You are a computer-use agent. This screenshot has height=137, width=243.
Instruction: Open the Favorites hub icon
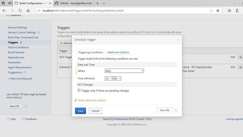click(229, 11)
